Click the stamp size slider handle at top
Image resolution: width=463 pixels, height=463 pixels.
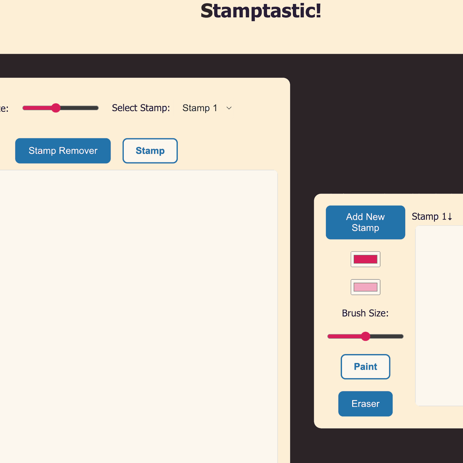coord(56,108)
